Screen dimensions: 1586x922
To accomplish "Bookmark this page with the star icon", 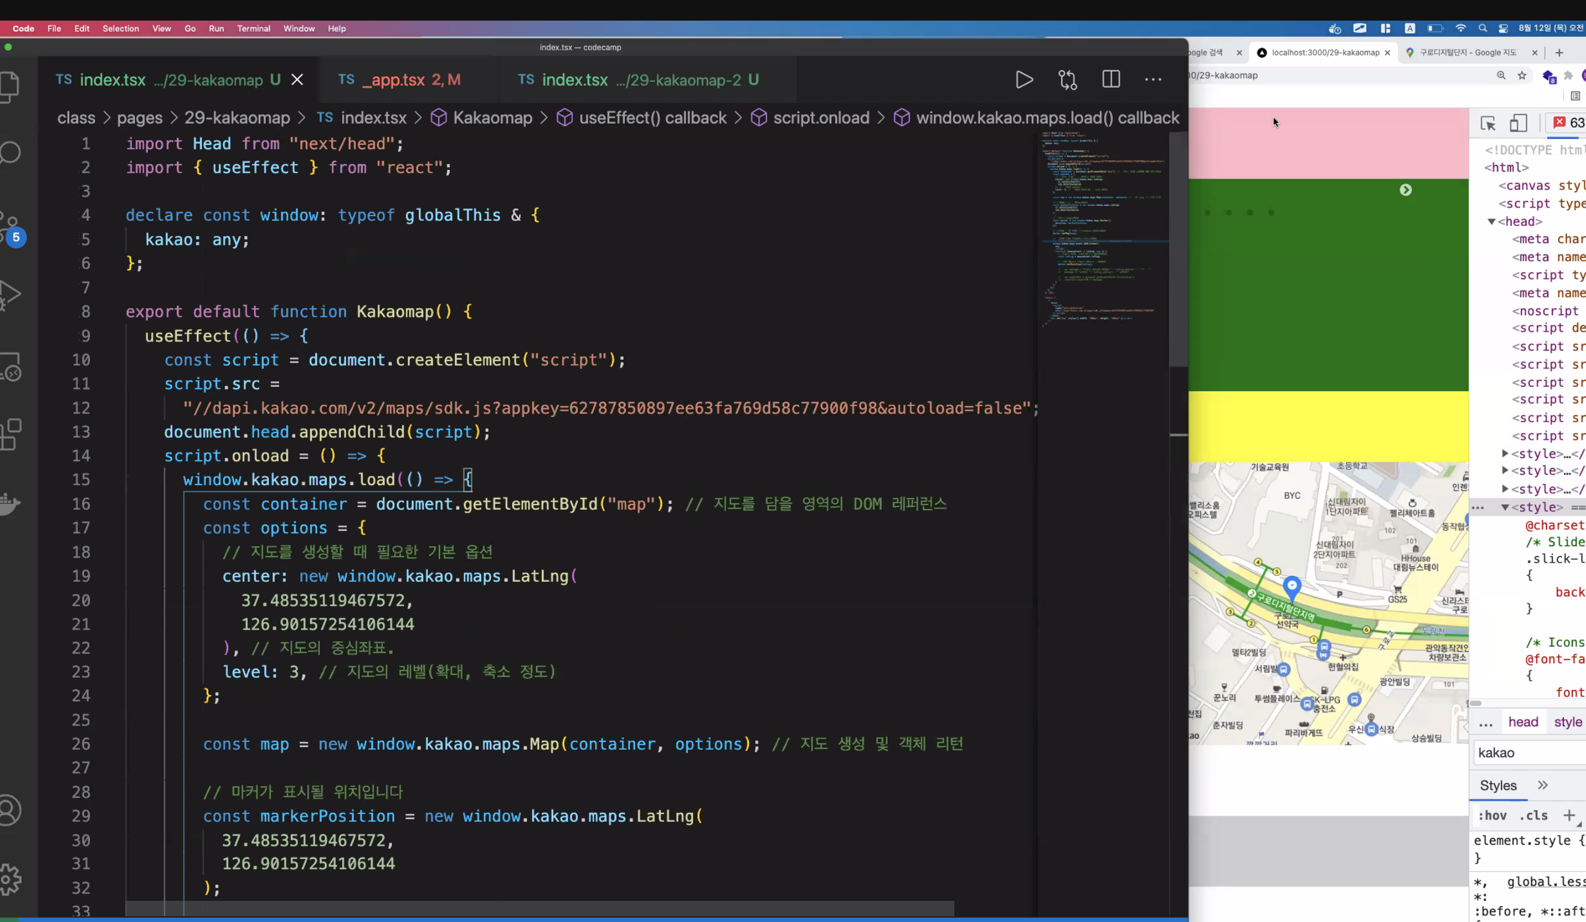I will coord(1522,75).
